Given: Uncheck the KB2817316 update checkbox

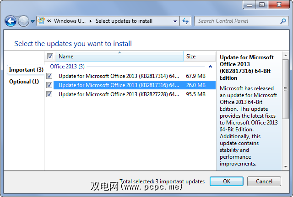Looking at the screenshot, I should click(x=49, y=85).
